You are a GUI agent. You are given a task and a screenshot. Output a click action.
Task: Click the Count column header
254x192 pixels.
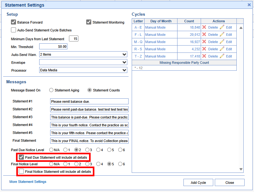(x=189, y=21)
